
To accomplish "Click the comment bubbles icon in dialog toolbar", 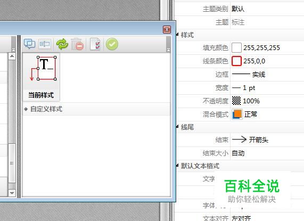I will pyautogui.click(x=29, y=44).
